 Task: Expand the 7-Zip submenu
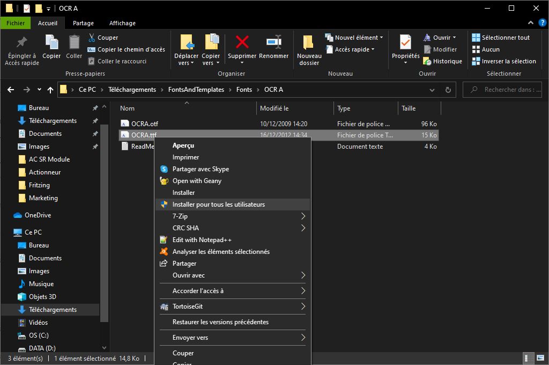click(233, 216)
